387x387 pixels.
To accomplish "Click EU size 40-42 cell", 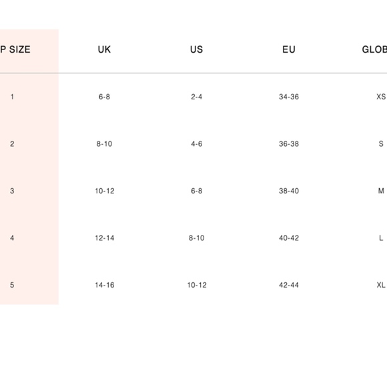I will [x=289, y=238].
